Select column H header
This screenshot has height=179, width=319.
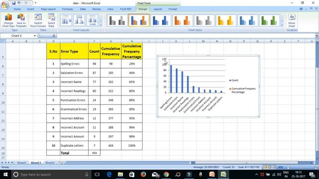click(x=132, y=41)
